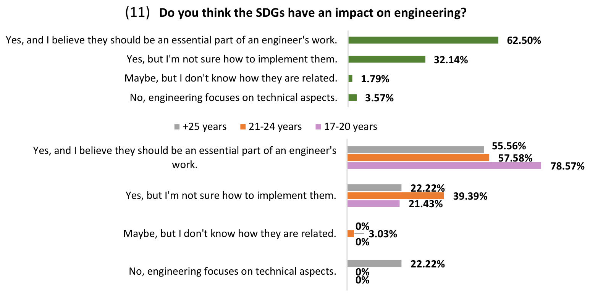Select the gray 55.56% bar
Image resolution: width=590 pixels, height=296 pixels.
pos(416,150)
